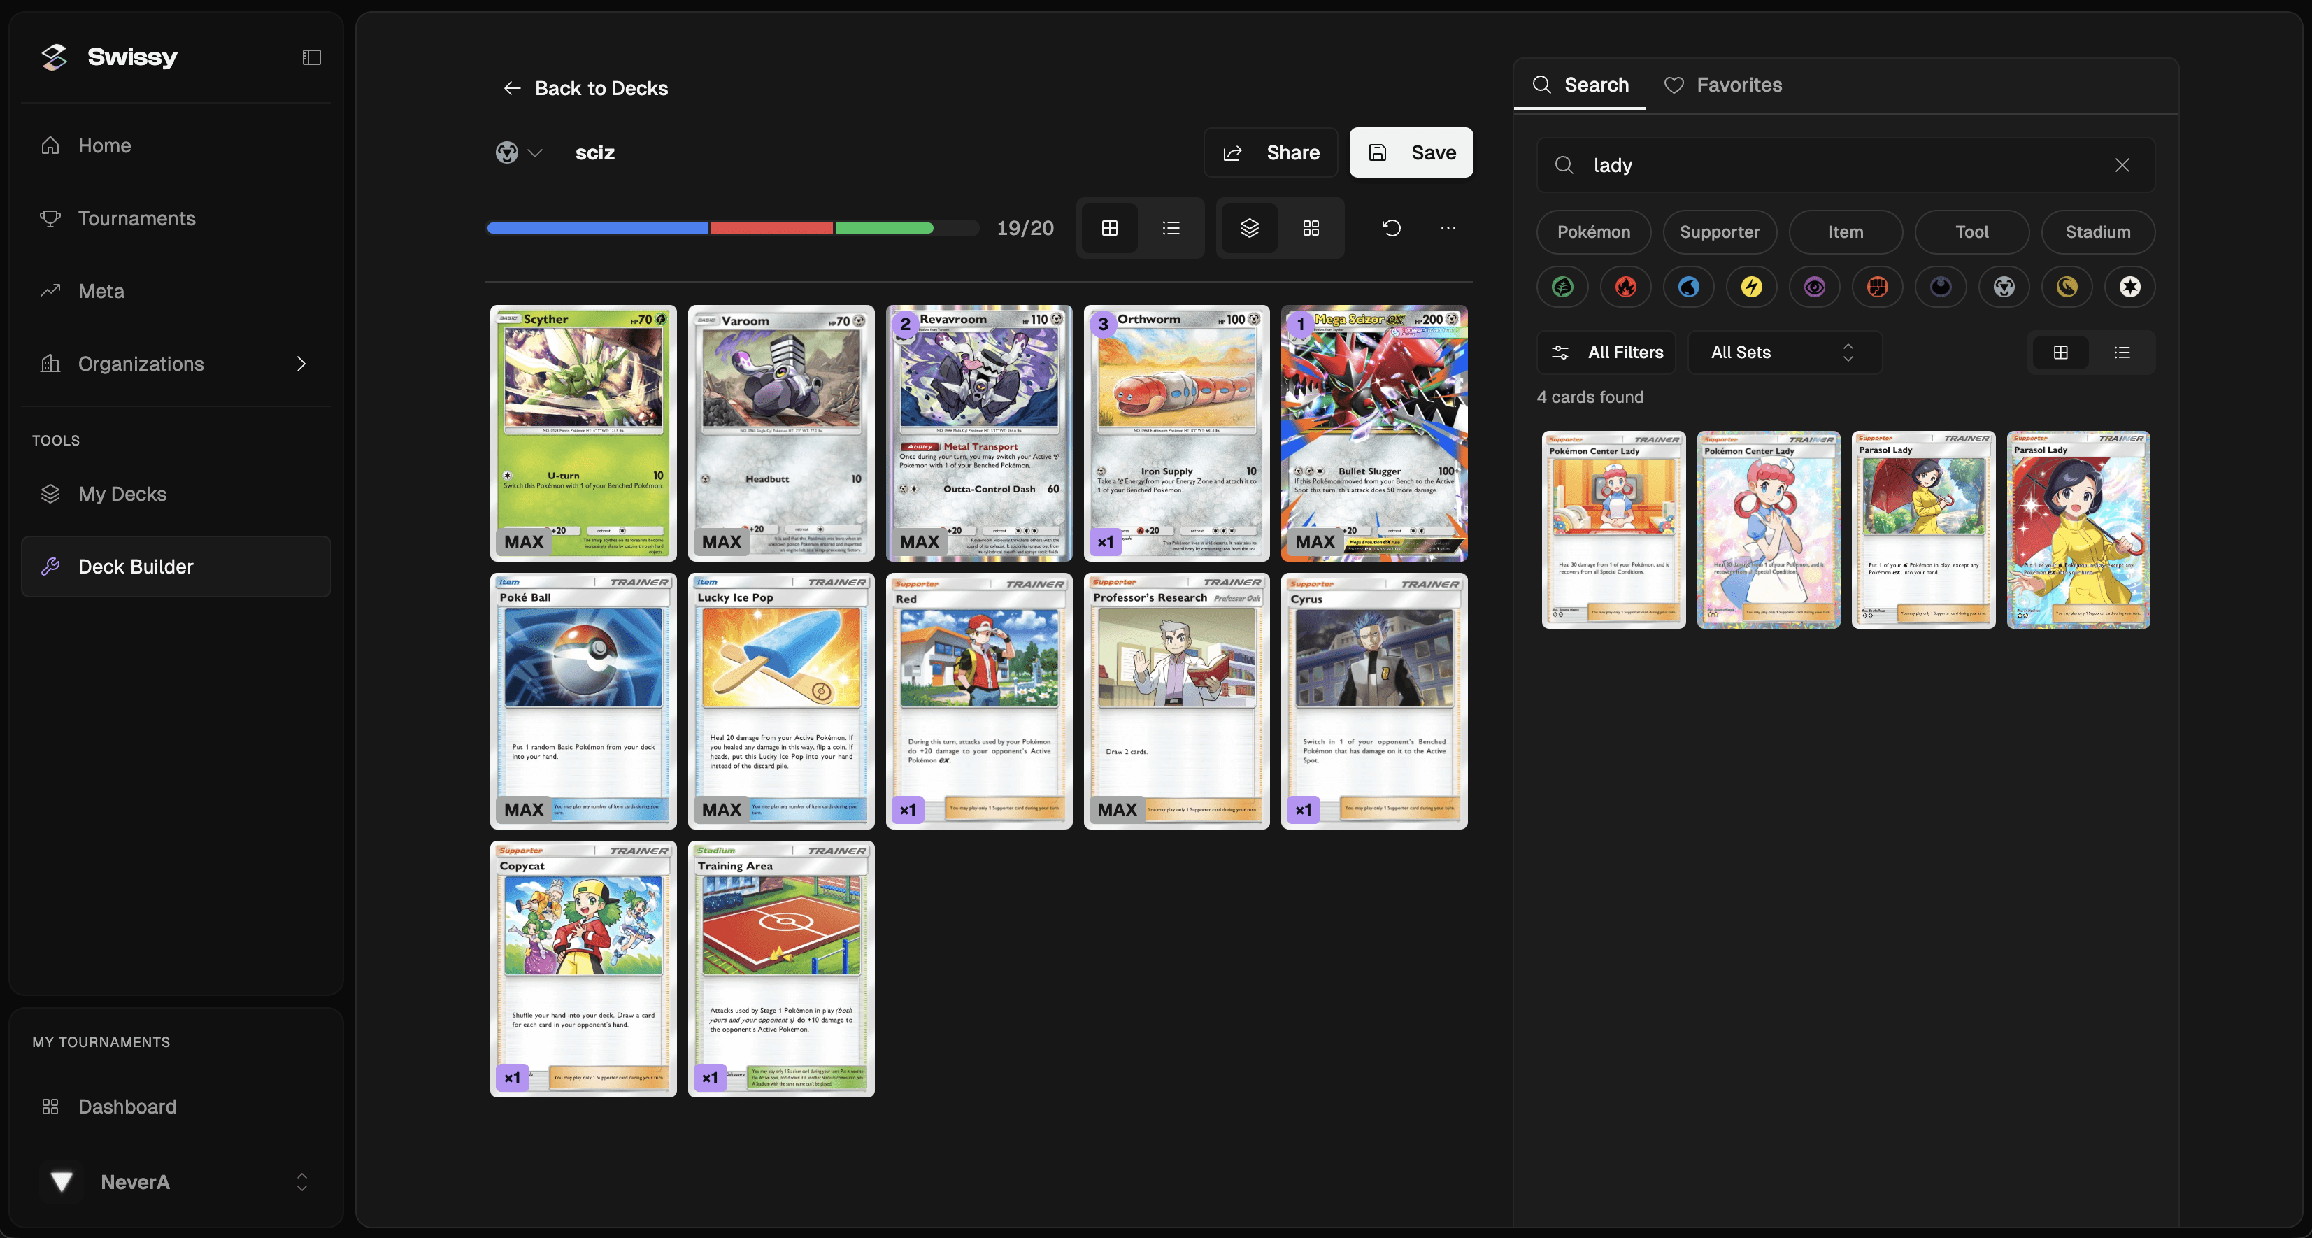The height and width of the screenshot is (1238, 2312).
Task: Switch deck to grid image view
Action: [x=1109, y=228]
